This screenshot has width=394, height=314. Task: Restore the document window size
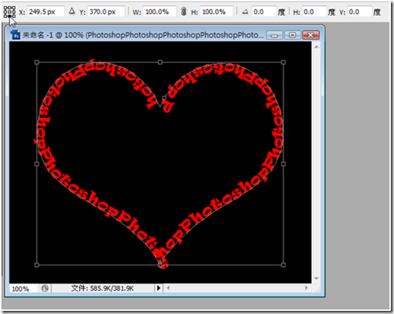pos(292,35)
